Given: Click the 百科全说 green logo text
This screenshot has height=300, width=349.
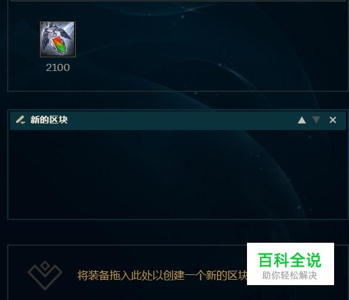Looking at the screenshot, I should [289, 260].
